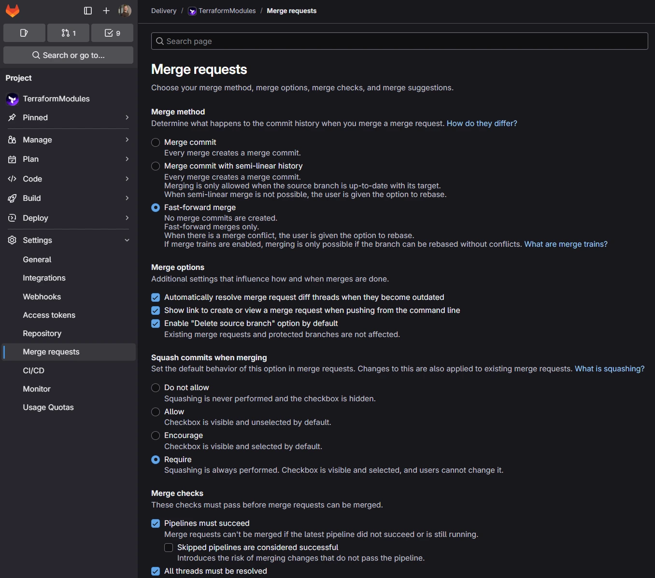Open the create new plus menu

tap(106, 11)
